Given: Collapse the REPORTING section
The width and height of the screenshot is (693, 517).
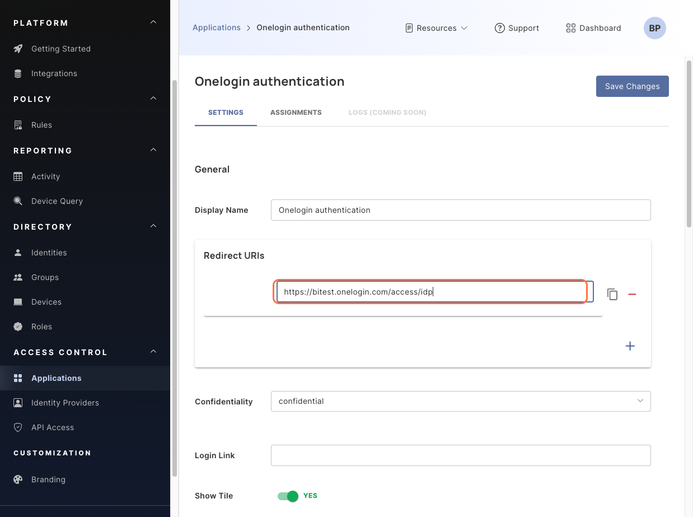Looking at the screenshot, I should click(153, 150).
